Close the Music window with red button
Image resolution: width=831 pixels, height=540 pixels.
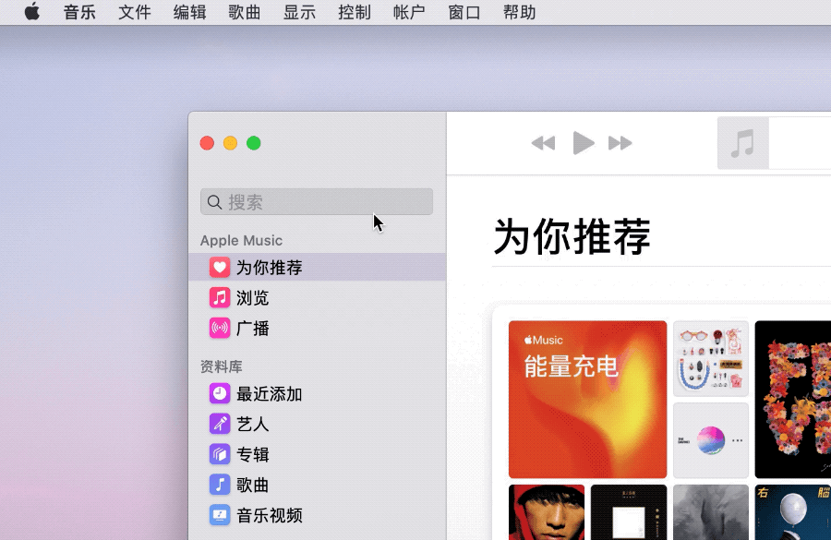pyautogui.click(x=207, y=143)
